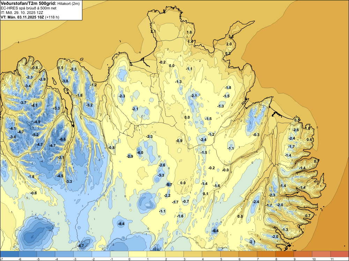Click the -5.7 temperature label
349x261 pixels.
tap(169, 185)
